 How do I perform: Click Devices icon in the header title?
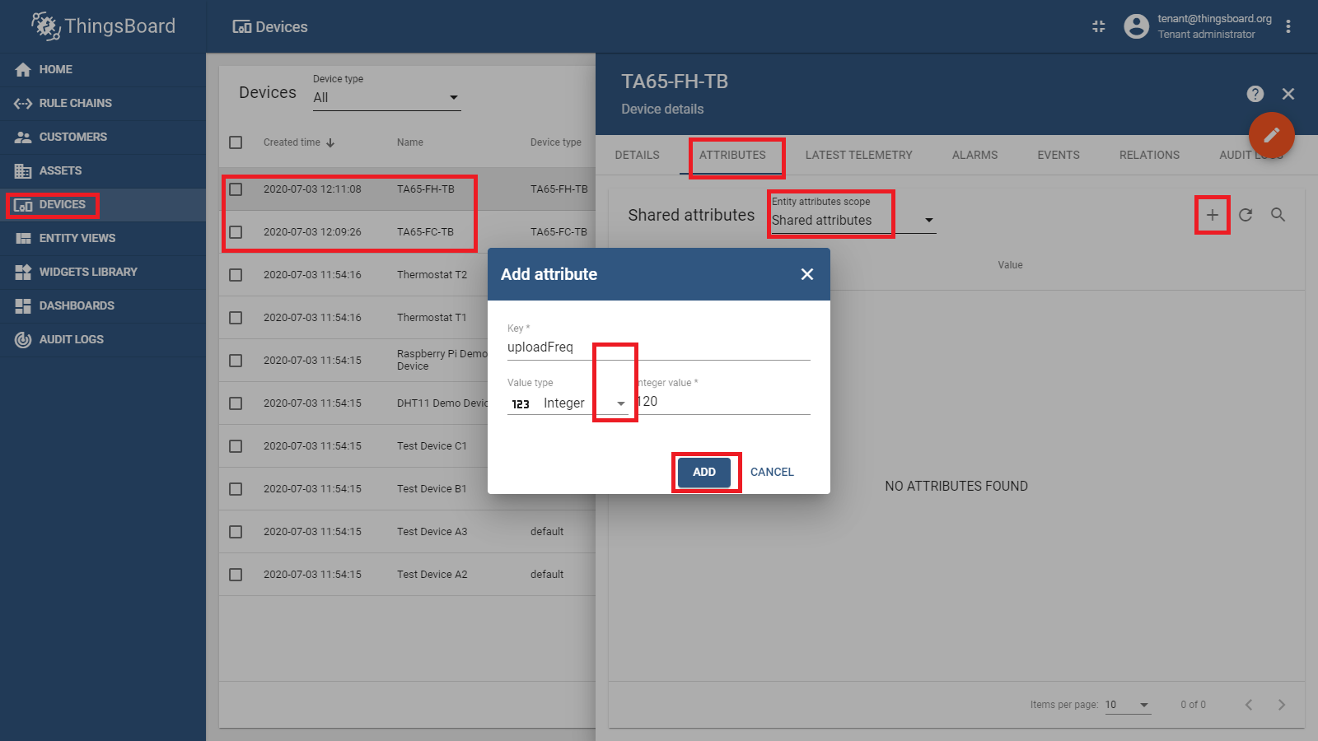point(242,27)
